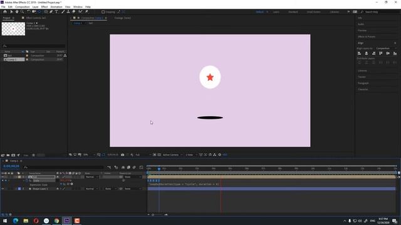Click the Graph Editor icon in timeline
The image size is (401, 225).
pos(141,167)
